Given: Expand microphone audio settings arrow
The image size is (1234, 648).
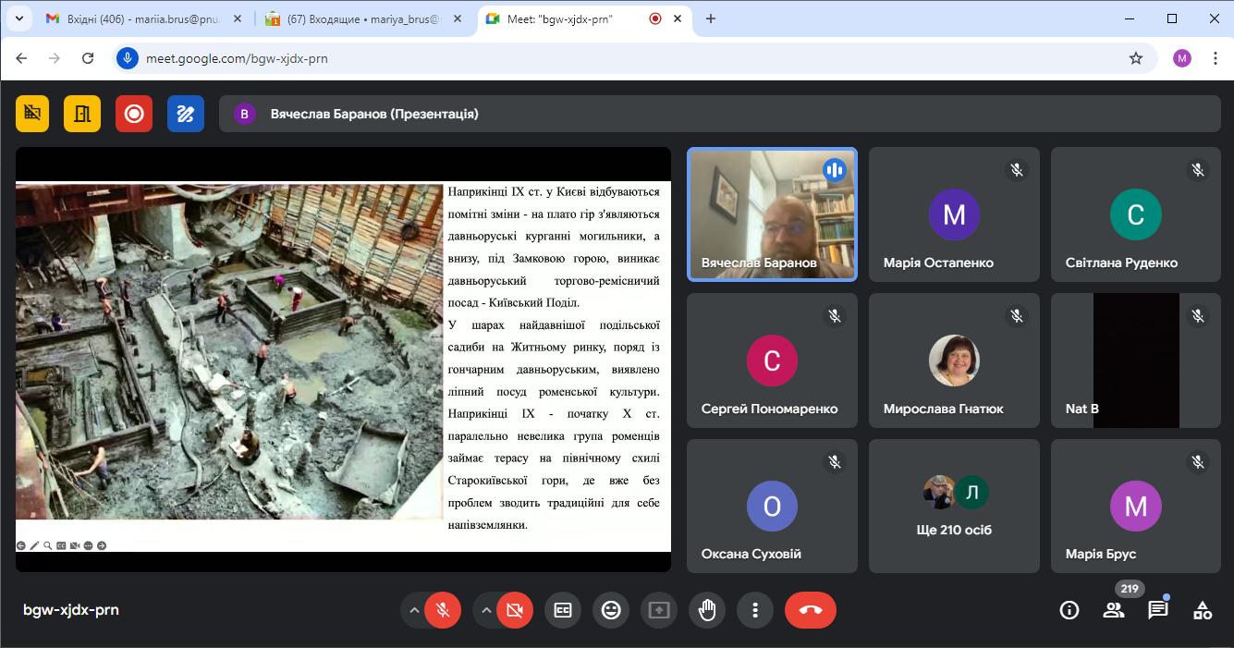Looking at the screenshot, I should point(414,610).
